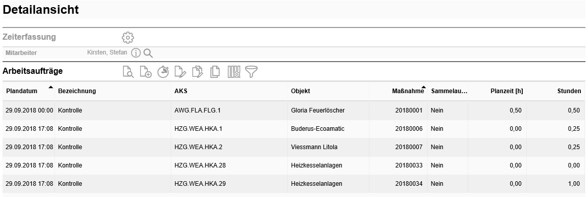This screenshot has width=588, height=197.
Task: Select the Gloria Feuerlöscher row
Action: pos(294,110)
